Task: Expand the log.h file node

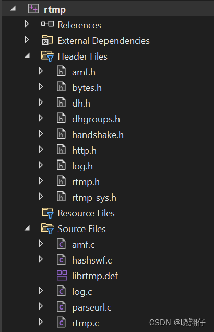Action: tap(41, 165)
